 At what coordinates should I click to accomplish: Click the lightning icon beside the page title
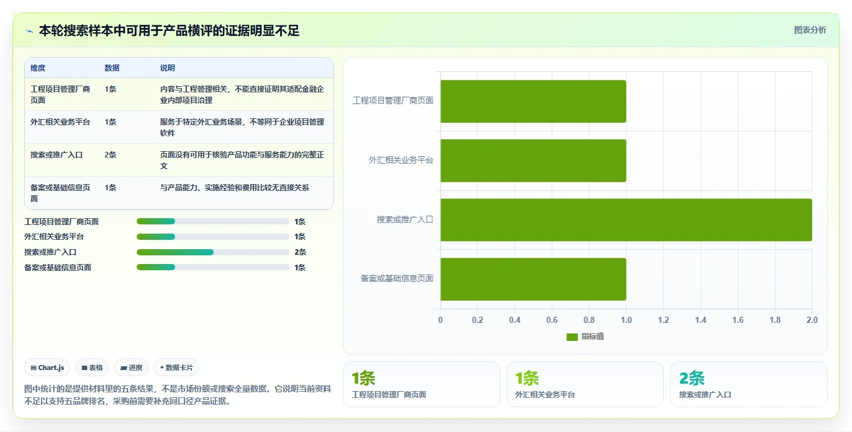[x=29, y=31]
